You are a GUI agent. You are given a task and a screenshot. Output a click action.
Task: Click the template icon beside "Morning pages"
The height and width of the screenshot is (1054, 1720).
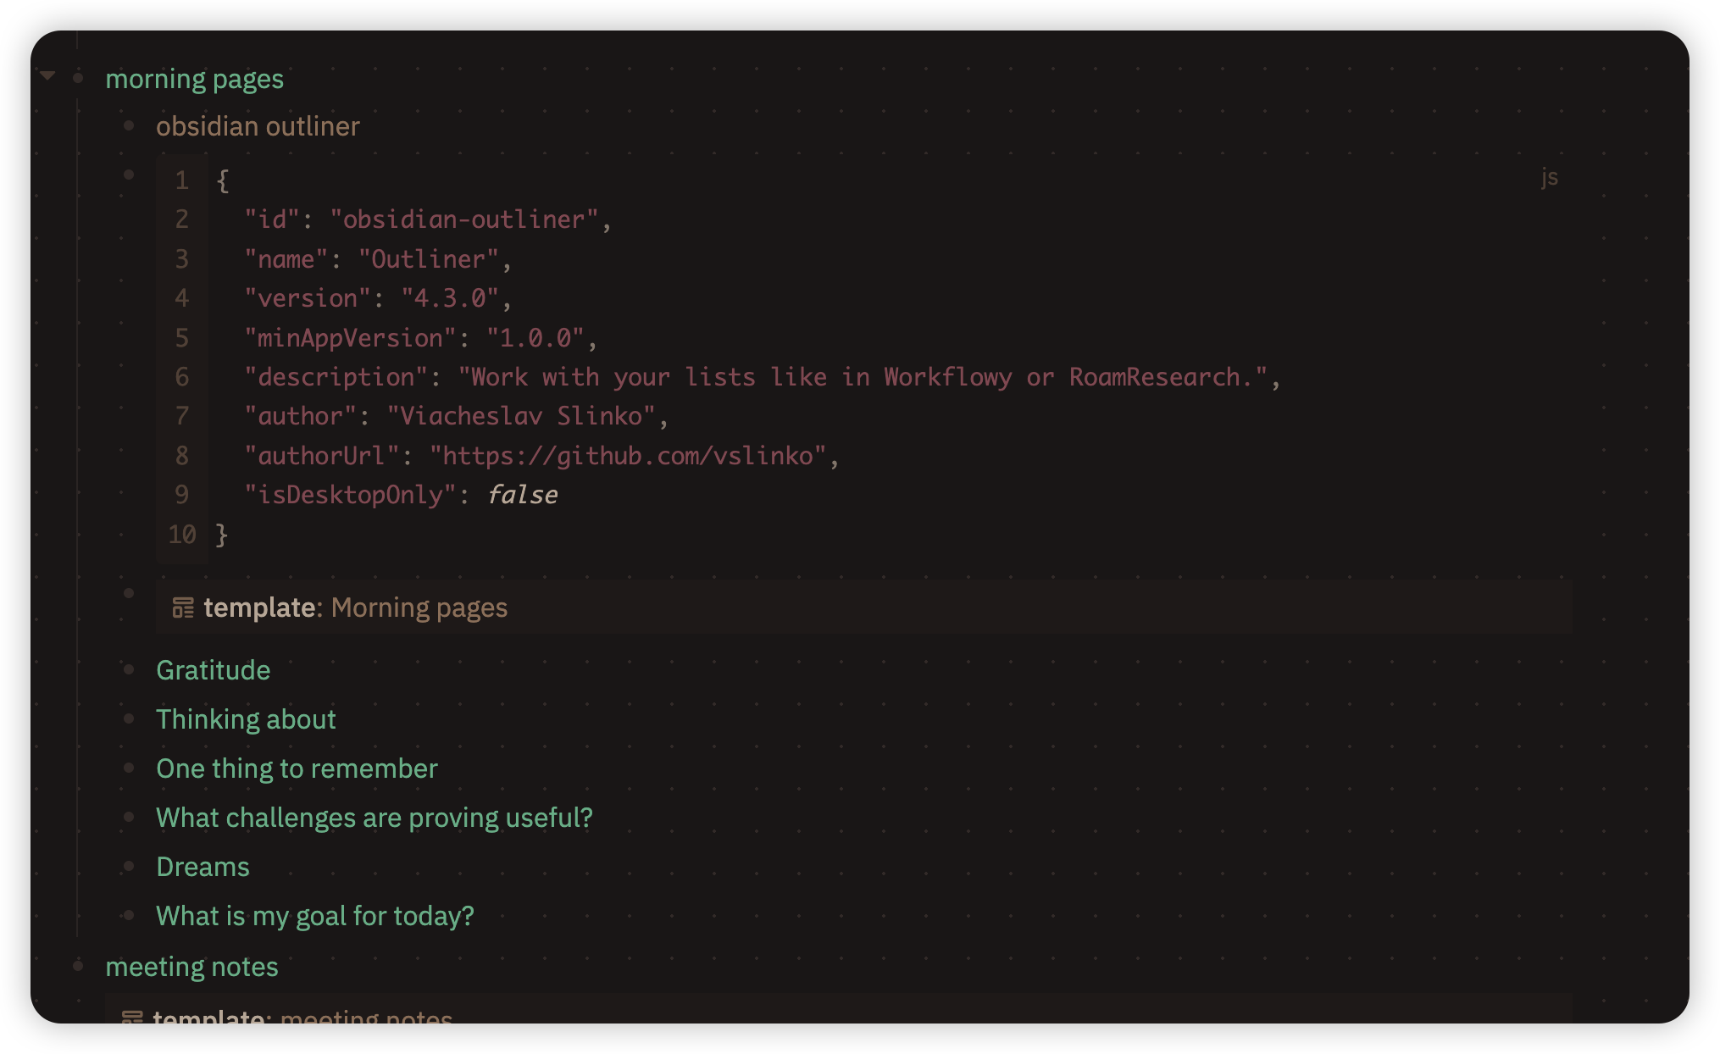[185, 607]
